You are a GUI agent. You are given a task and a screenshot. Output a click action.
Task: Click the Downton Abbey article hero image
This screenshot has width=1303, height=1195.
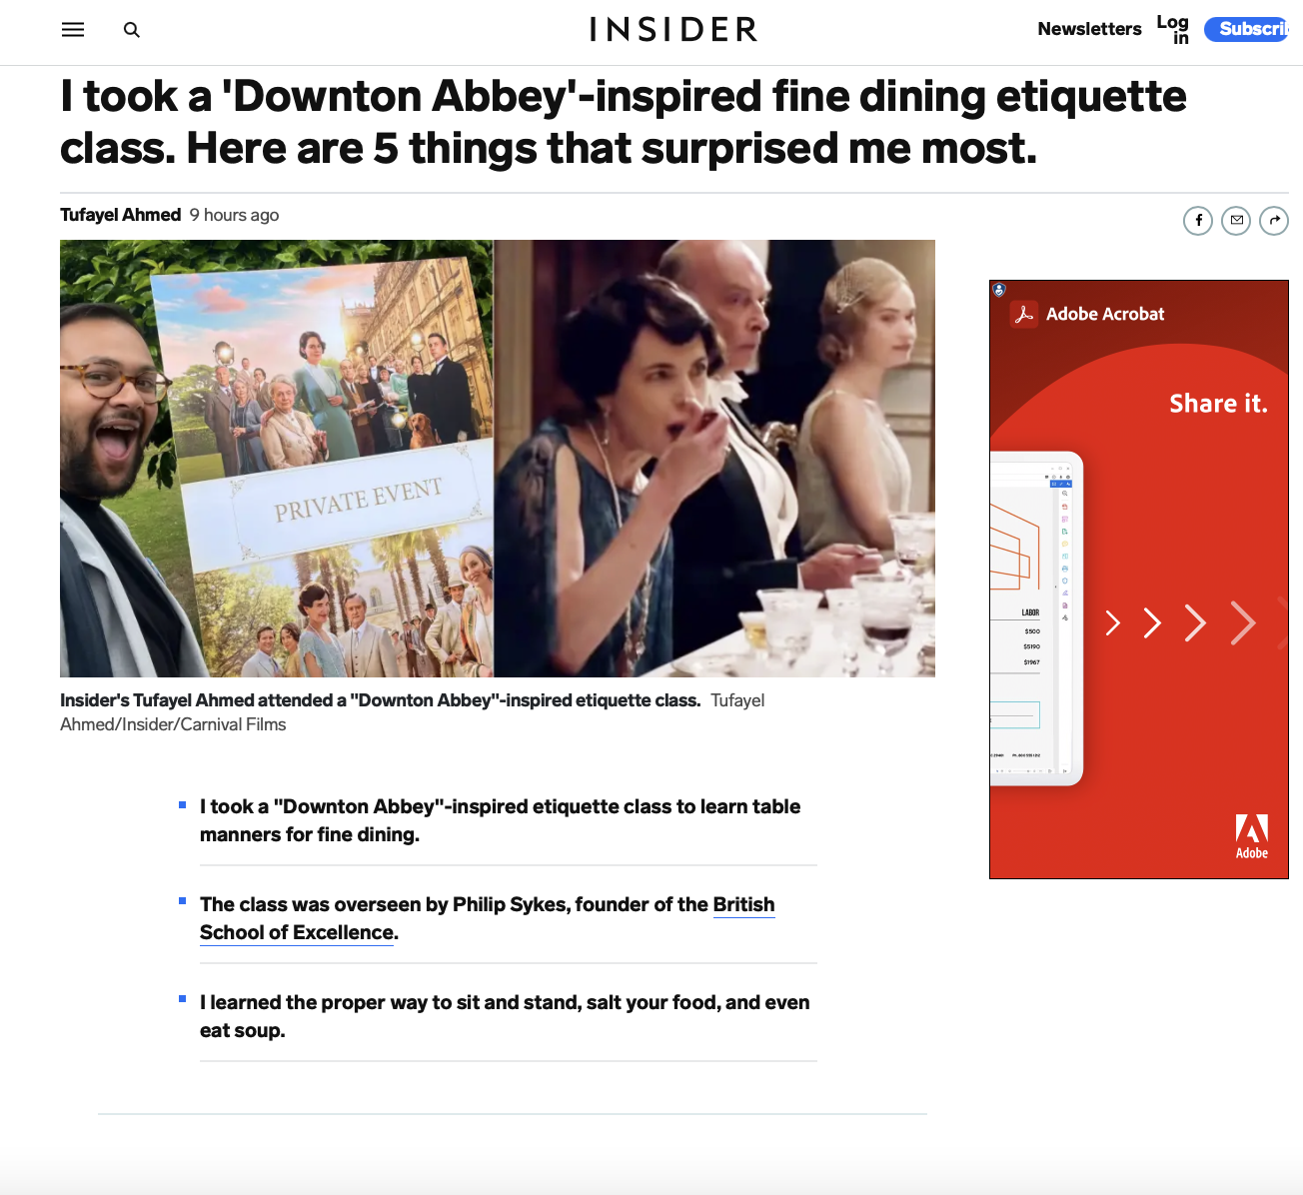(498, 459)
